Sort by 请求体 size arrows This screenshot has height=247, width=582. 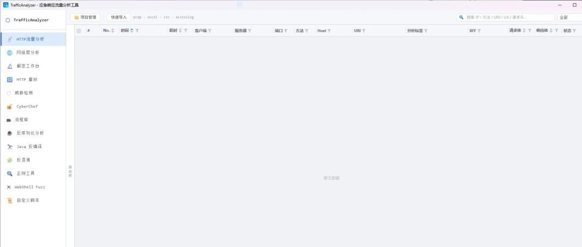coord(524,31)
